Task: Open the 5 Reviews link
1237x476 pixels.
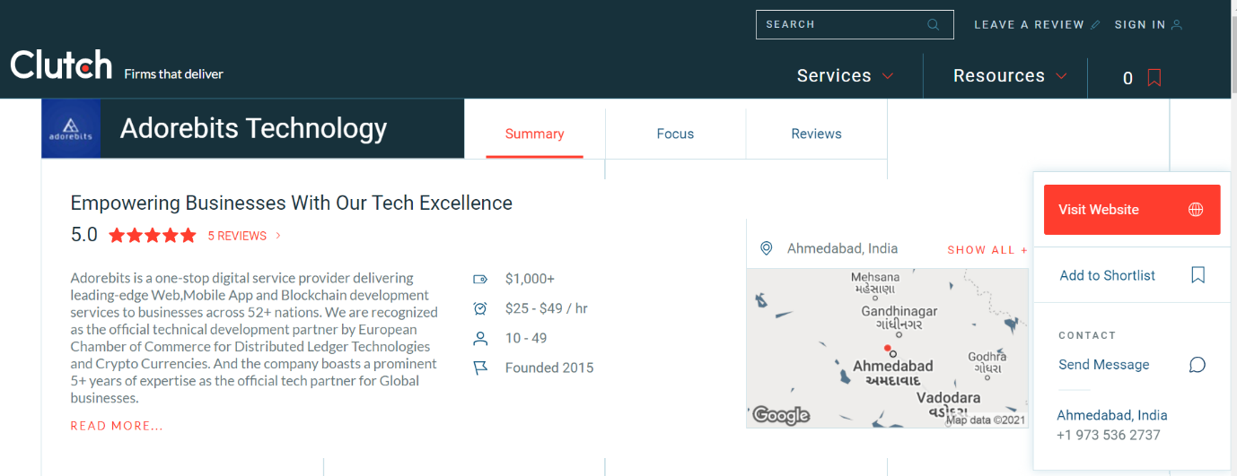Action: point(237,236)
